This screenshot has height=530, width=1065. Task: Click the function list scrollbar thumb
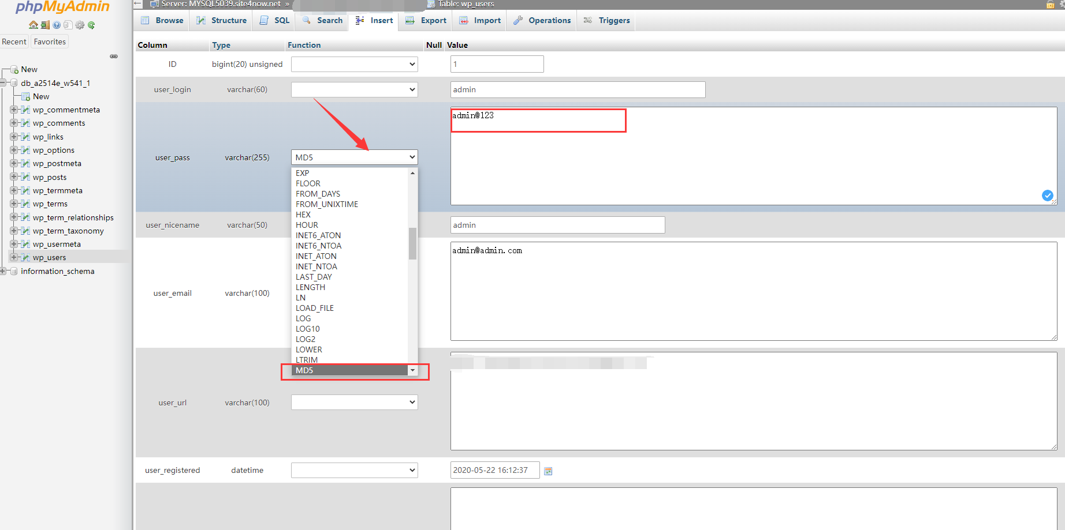point(412,243)
